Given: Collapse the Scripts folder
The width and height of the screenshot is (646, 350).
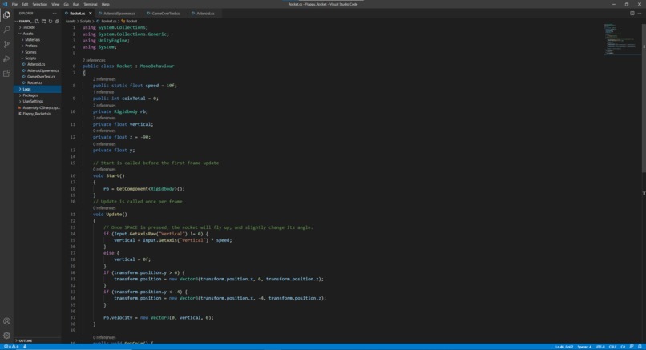Looking at the screenshot, I should pyautogui.click(x=30, y=58).
